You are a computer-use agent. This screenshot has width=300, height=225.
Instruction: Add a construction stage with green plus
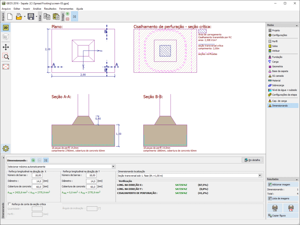[x=68, y=14]
